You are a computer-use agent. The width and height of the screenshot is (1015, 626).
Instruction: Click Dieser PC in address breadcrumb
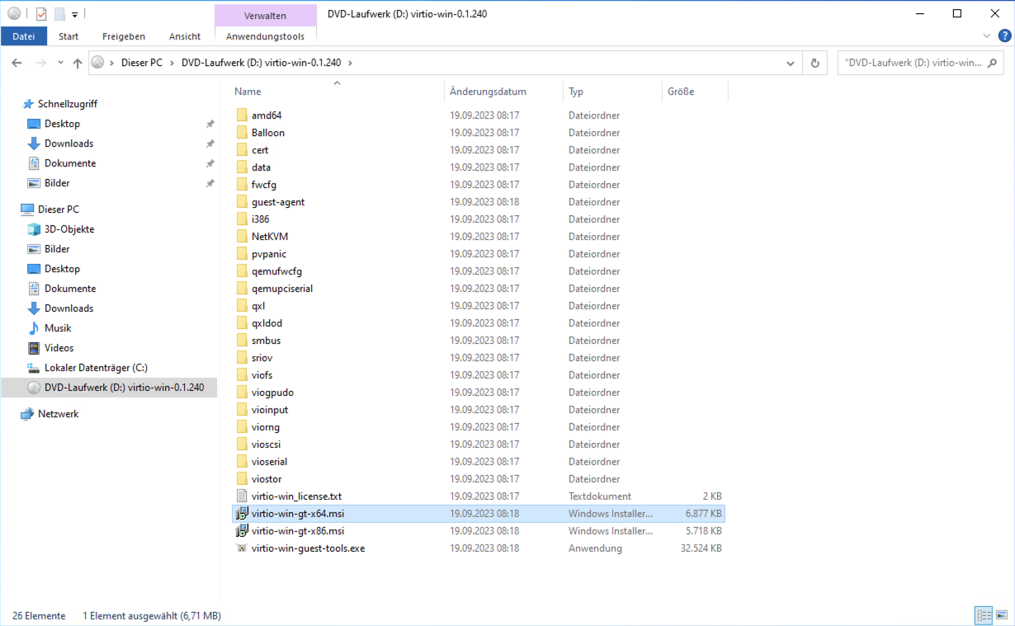coord(142,63)
